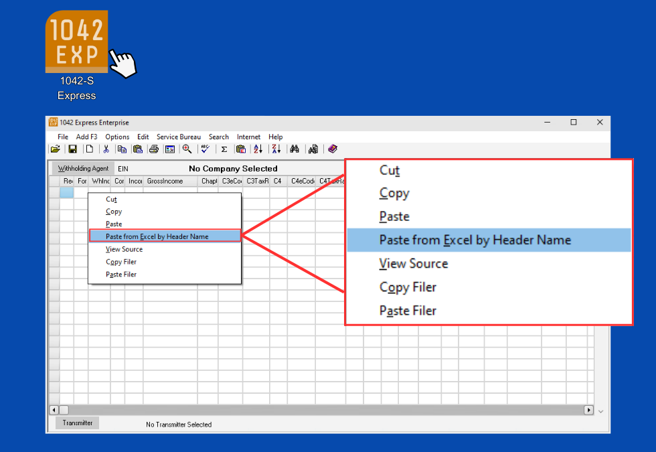
Task: Click the Transmitter button
Action: (78, 423)
